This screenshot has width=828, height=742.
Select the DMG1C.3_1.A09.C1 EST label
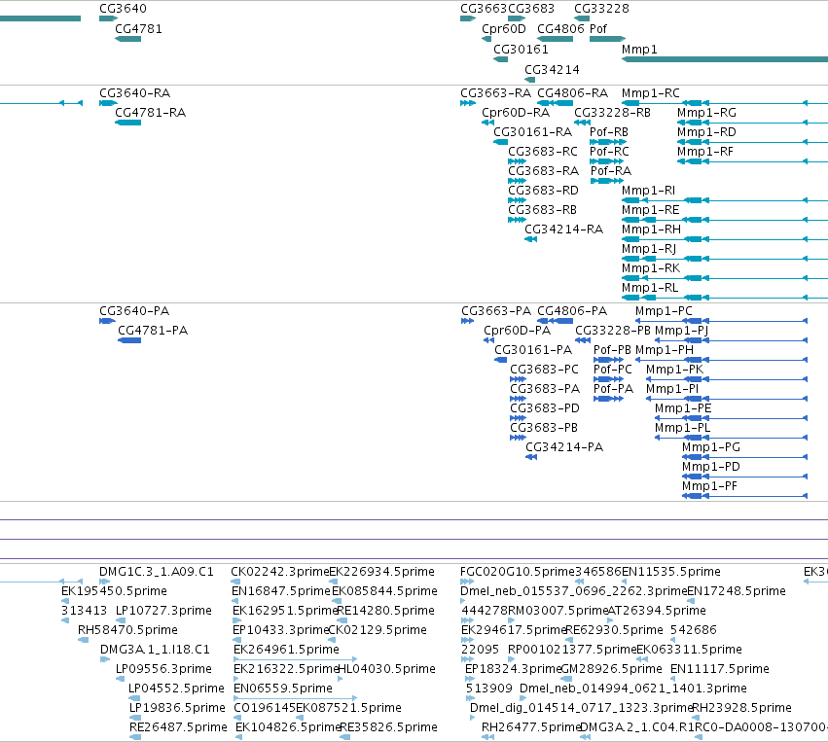[157, 572]
